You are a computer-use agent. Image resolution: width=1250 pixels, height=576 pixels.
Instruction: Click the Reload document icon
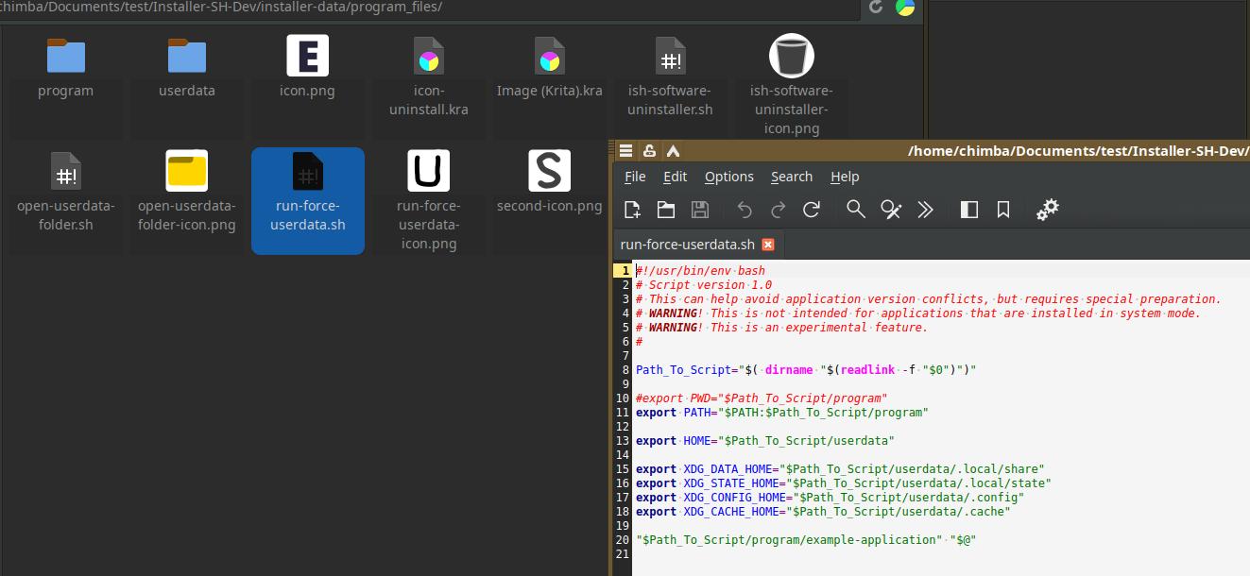[x=811, y=210]
